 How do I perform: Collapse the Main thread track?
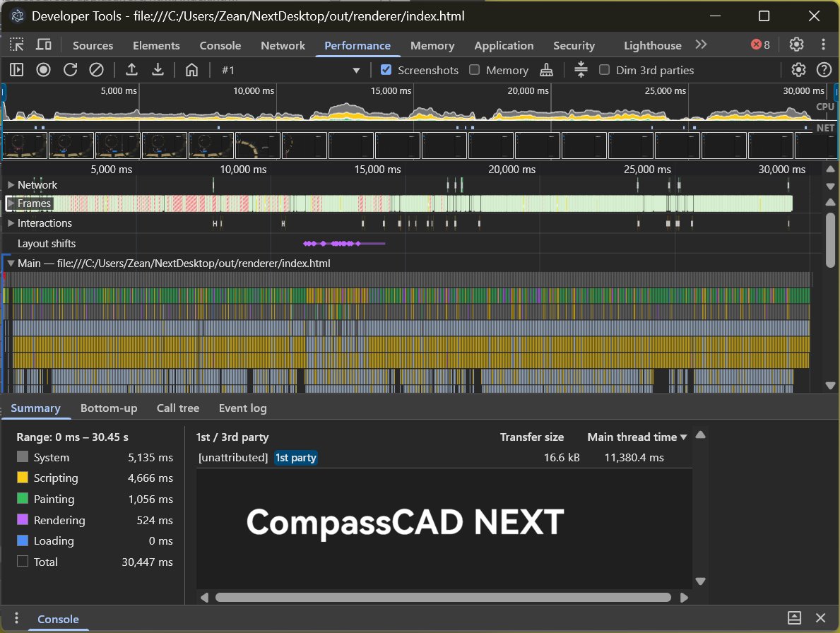11,264
